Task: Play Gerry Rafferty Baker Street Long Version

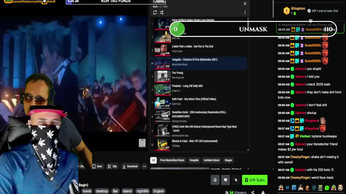Action: pos(193,20)
